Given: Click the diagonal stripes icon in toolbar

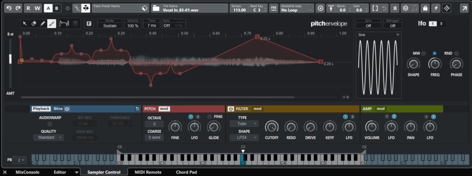Looking at the screenshot, I should (446, 8).
